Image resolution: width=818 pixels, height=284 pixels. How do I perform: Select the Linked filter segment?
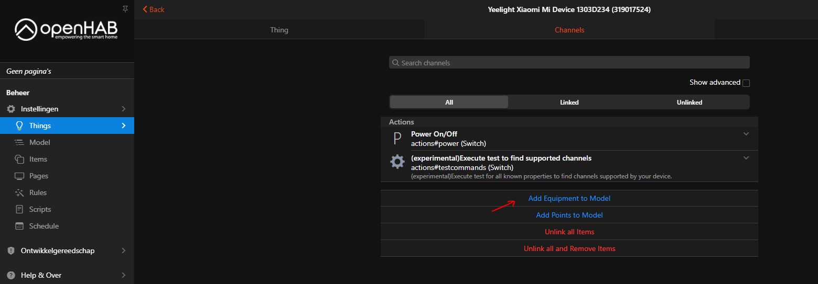(569, 102)
